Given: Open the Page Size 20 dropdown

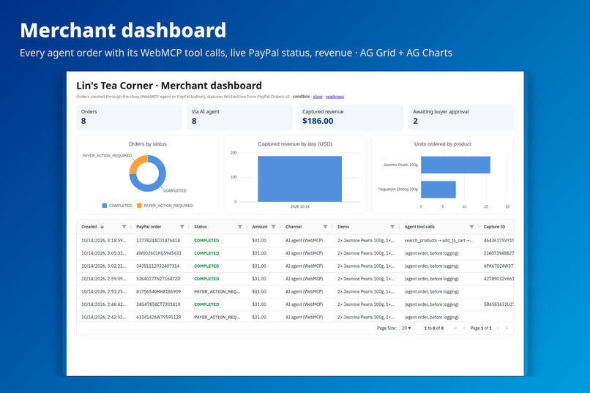Looking at the screenshot, I should (x=406, y=329).
